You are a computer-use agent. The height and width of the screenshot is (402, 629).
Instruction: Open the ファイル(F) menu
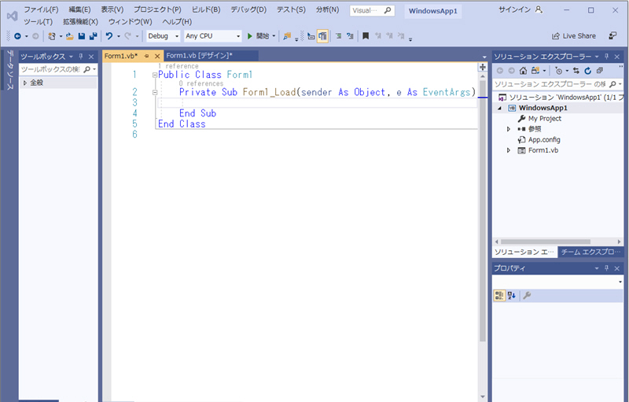click(41, 9)
